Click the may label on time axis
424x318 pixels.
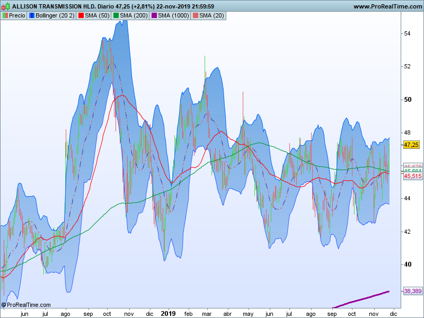click(248, 314)
